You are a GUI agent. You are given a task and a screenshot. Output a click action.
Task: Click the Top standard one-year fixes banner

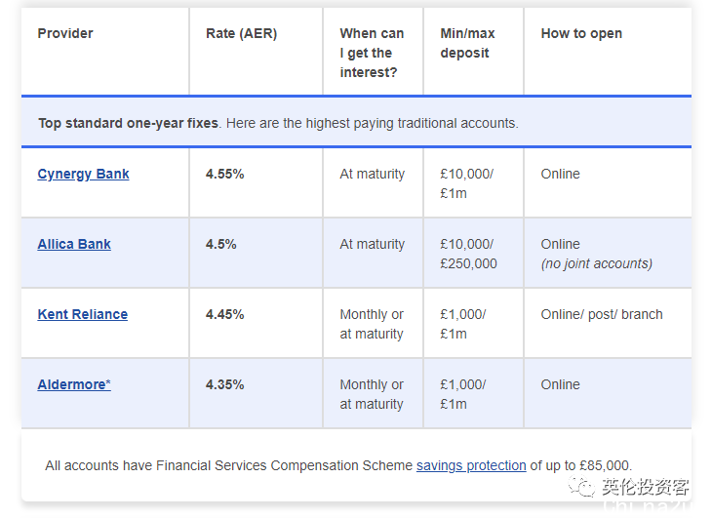coord(356,123)
